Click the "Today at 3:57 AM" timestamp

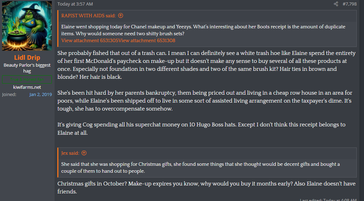tap(75, 4)
